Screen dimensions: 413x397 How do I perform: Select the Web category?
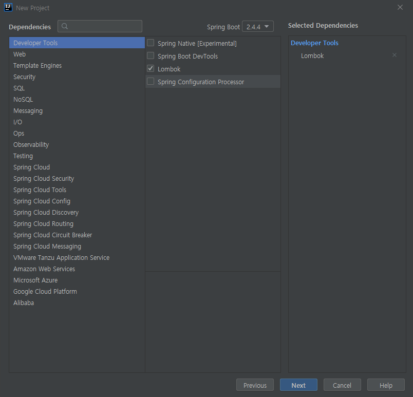pos(77,54)
